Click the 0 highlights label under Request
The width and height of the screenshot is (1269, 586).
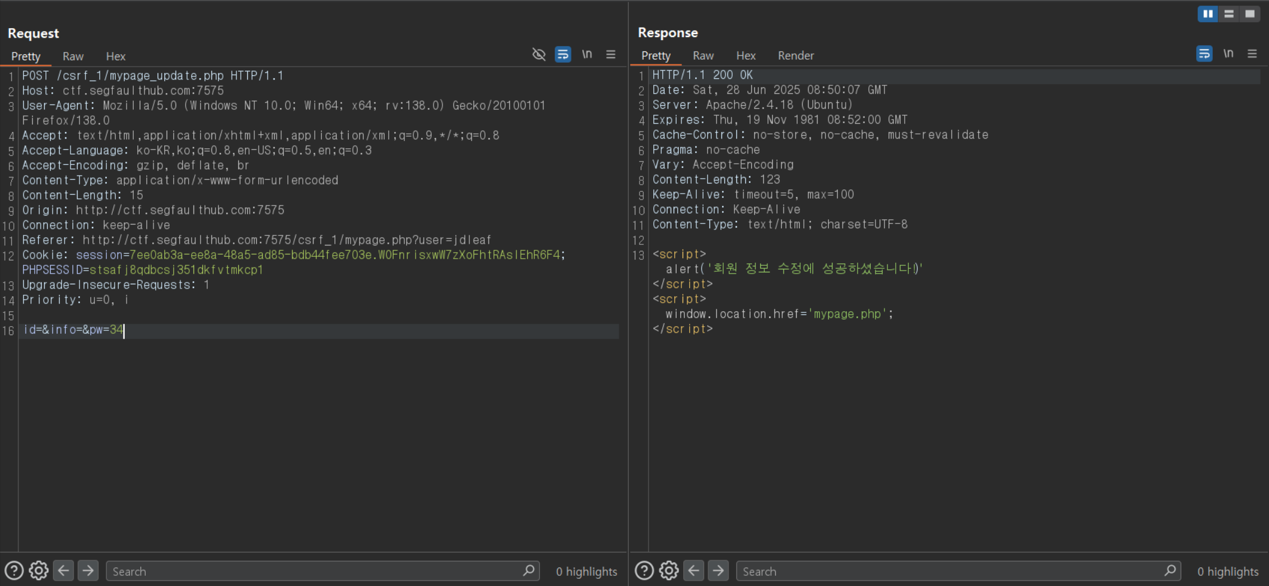(x=586, y=572)
